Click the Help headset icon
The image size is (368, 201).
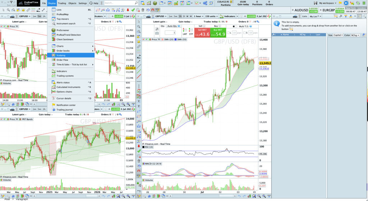pos(91,3)
